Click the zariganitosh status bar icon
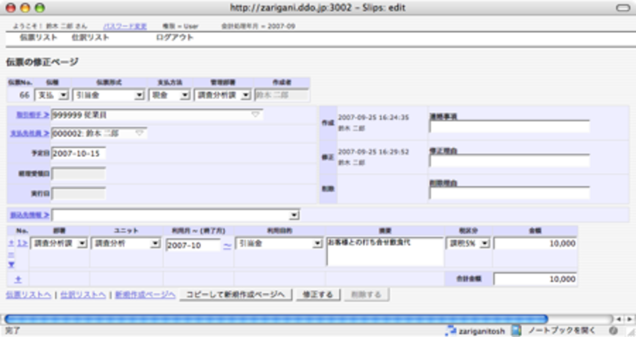The image size is (636, 337). (x=450, y=331)
